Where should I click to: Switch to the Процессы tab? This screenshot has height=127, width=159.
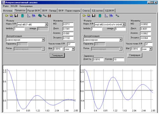pos(20,11)
